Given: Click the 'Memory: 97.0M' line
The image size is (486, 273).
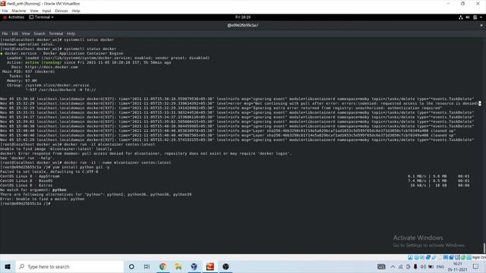Looking at the screenshot, I should 22,80.
